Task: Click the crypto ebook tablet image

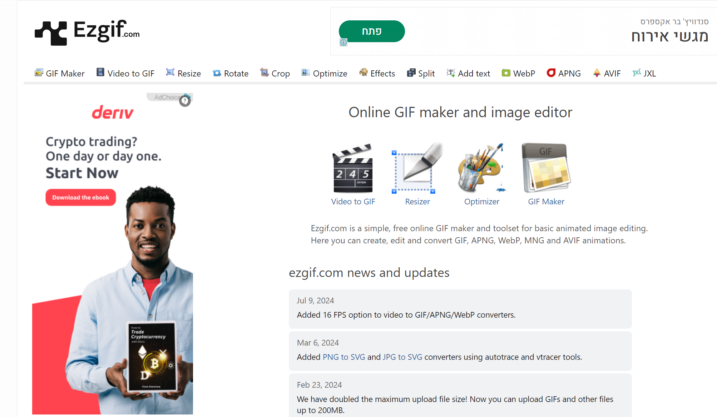Action: tap(152, 357)
